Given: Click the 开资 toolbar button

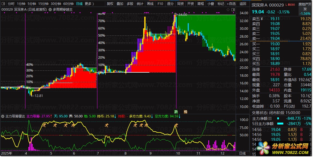Looking at the screenshot, I should coord(190,4).
